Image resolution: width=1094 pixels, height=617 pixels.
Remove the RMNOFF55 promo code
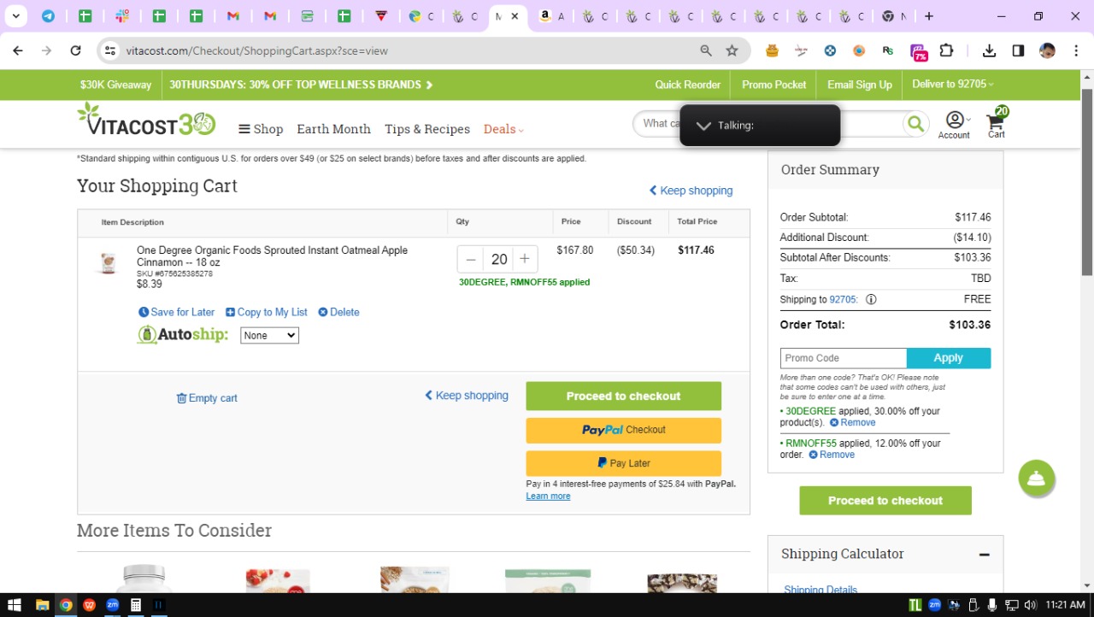(832, 455)
